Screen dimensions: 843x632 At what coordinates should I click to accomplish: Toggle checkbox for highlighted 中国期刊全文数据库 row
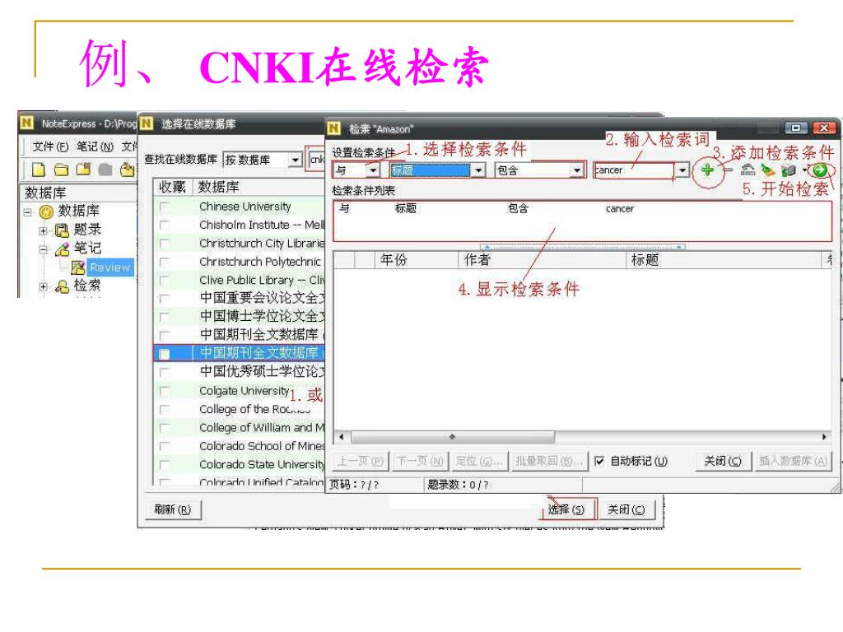(164, 354)
